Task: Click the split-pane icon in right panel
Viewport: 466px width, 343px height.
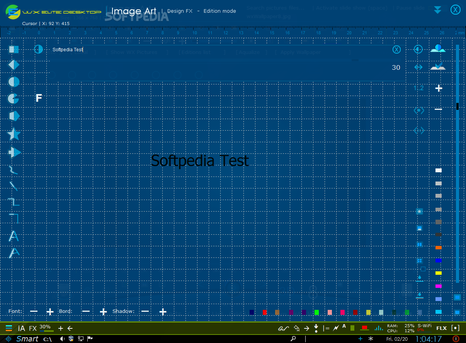Action: (419, 244)
